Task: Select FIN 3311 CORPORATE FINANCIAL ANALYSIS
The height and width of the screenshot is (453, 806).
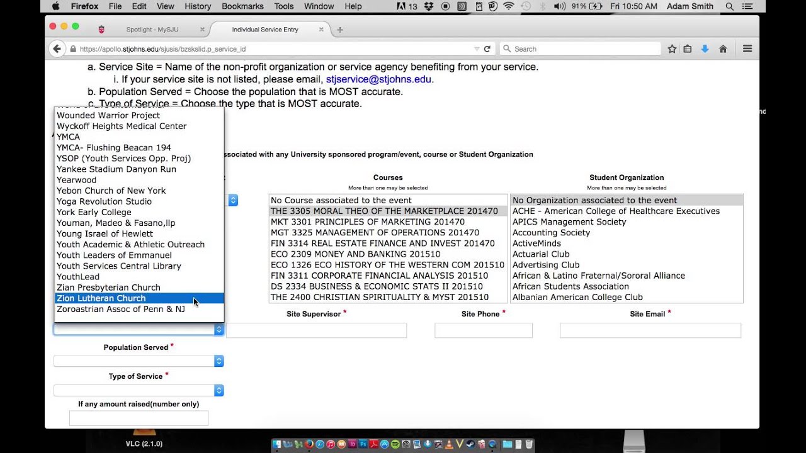Action: click(388, 276)
